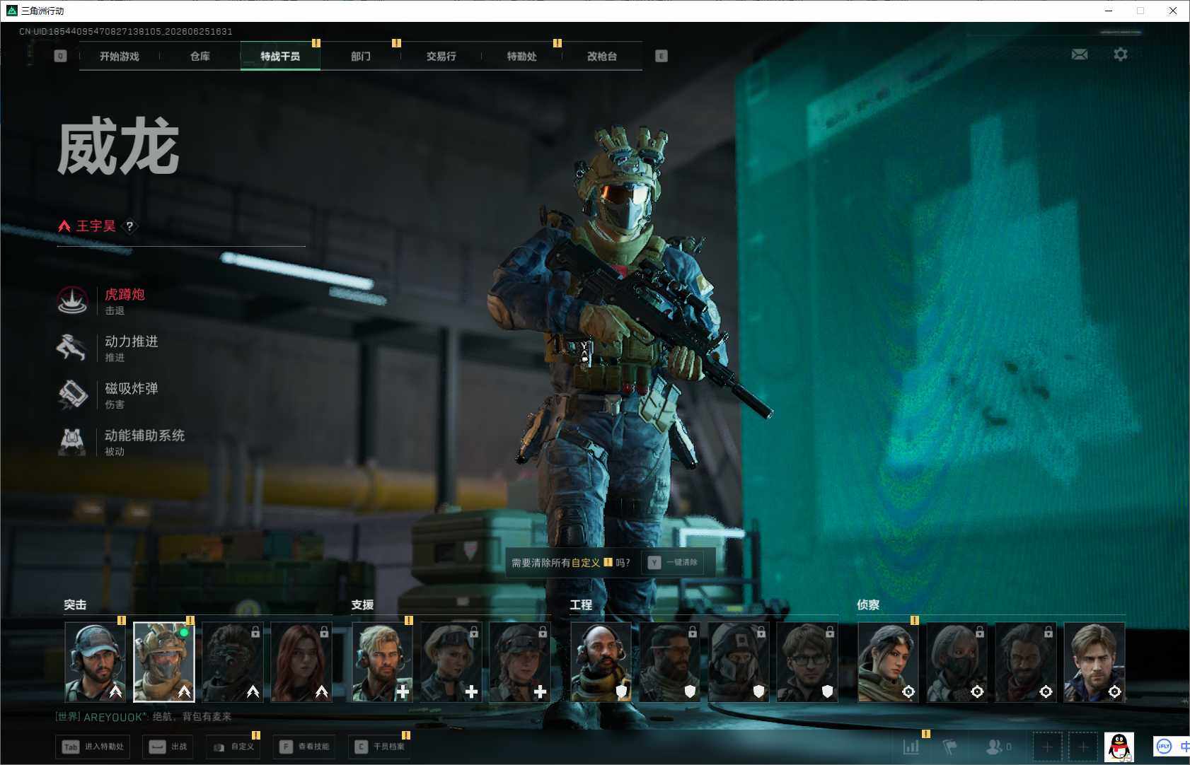Image resolution: width=1190 pixels, height=765 pixels.
Task: Select the locked helmet-masked engineer operator
Action: (739, 662)
